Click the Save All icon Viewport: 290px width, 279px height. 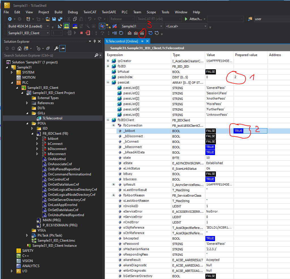pyautogui.click(x=60, y=19)
